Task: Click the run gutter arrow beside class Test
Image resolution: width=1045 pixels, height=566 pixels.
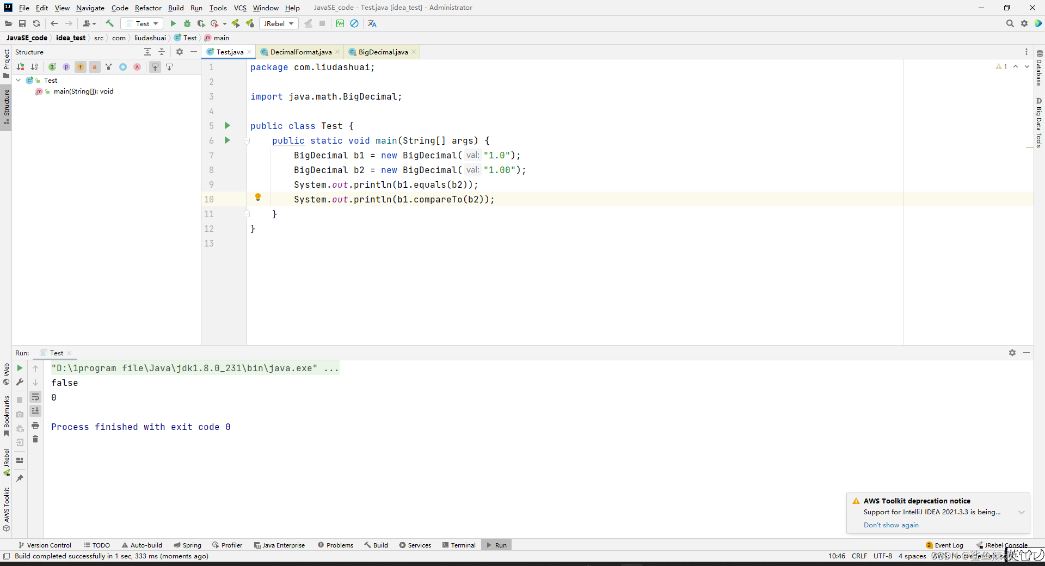Action: coord(228,126)
